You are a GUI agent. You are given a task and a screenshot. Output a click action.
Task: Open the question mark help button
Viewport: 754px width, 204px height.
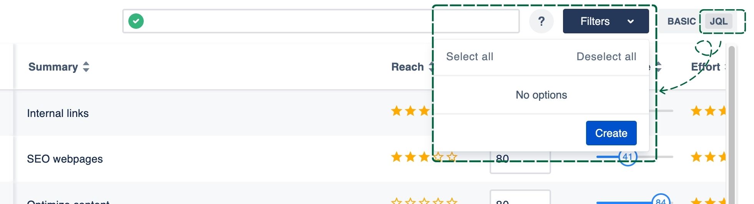coord(541,21)
